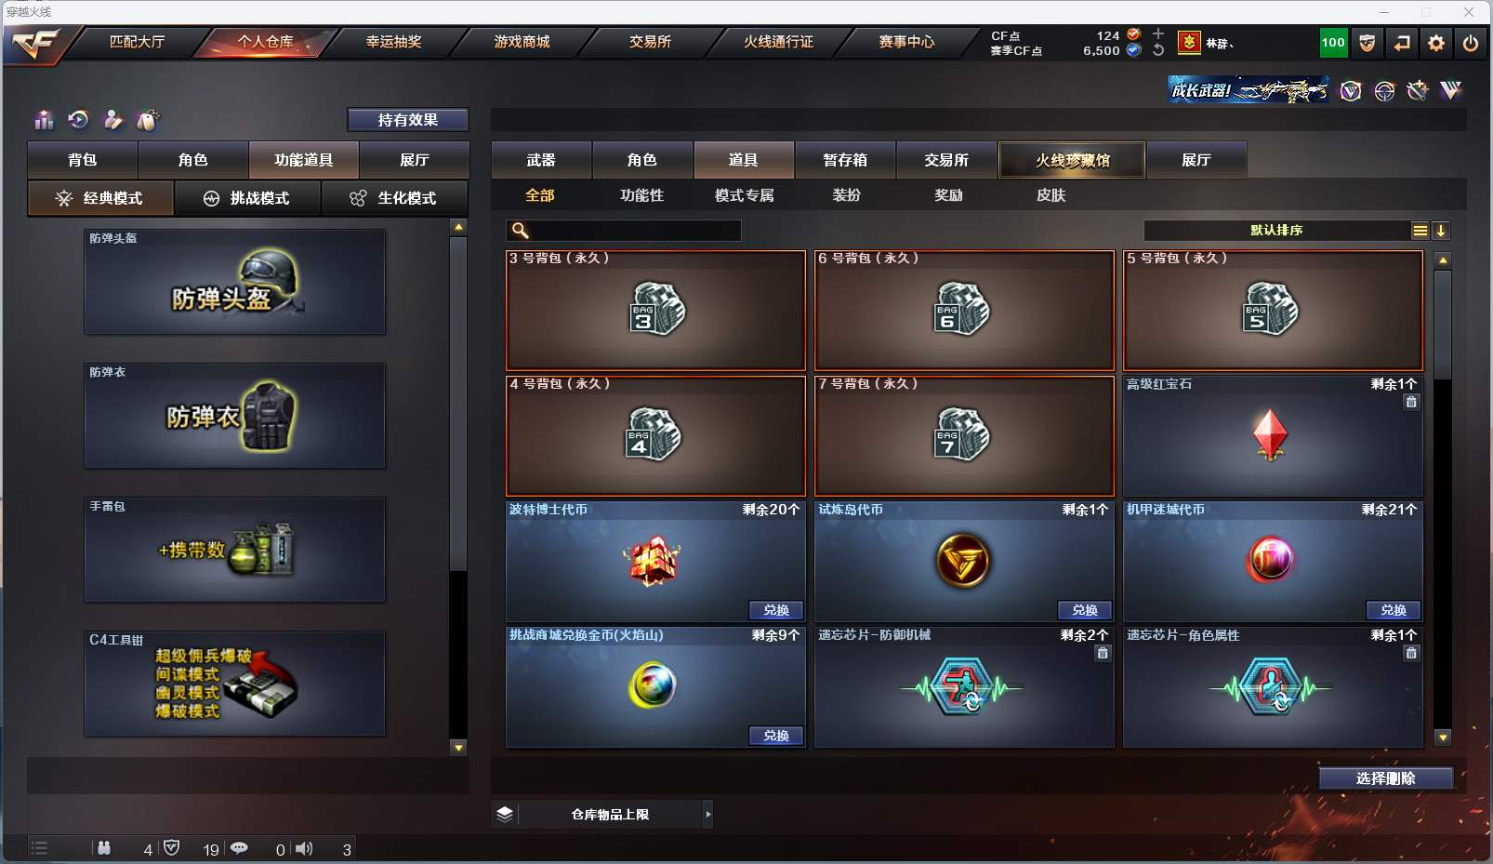Click the power exit icon
1493x864 pixels.
[x=1471, y=43]
